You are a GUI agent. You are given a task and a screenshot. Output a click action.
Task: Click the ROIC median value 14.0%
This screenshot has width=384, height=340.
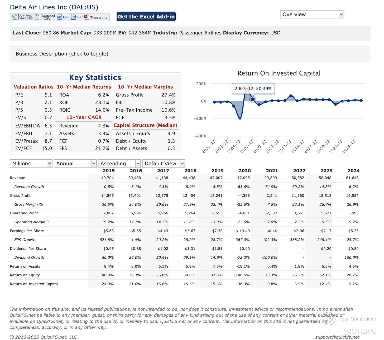pos(102,110)
